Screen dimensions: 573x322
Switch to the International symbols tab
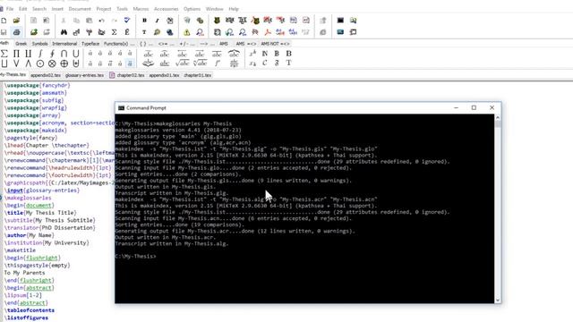64,44
